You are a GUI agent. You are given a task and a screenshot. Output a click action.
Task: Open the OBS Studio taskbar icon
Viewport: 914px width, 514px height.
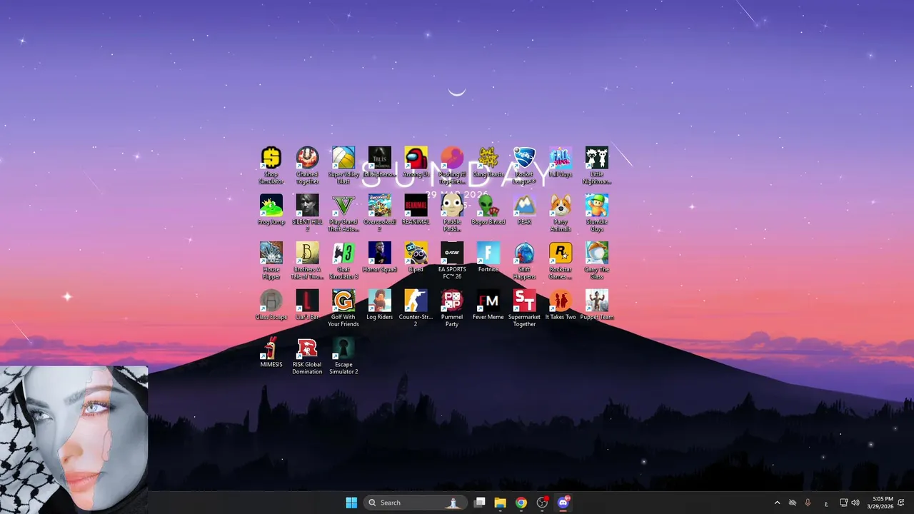542,503
